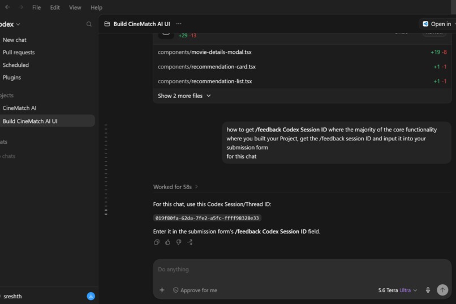Open the File menu

(x=36, y=7)
